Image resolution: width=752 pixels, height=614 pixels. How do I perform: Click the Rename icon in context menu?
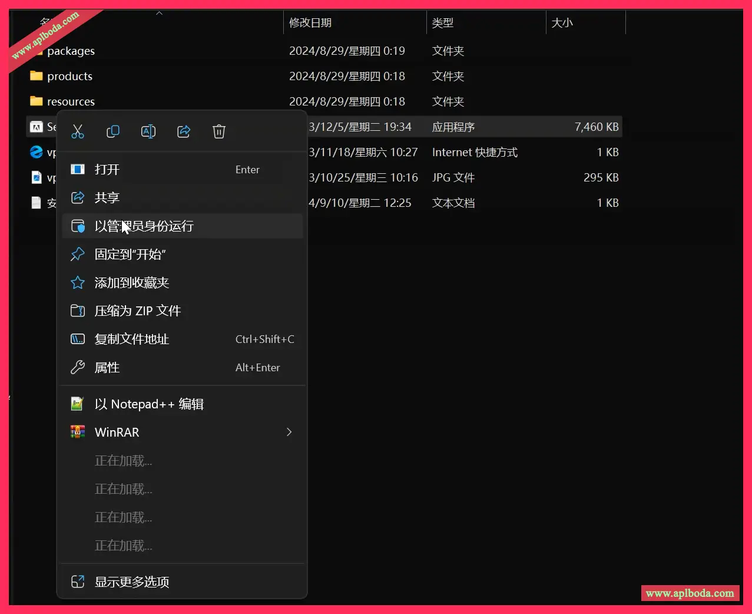coord(148,131)
